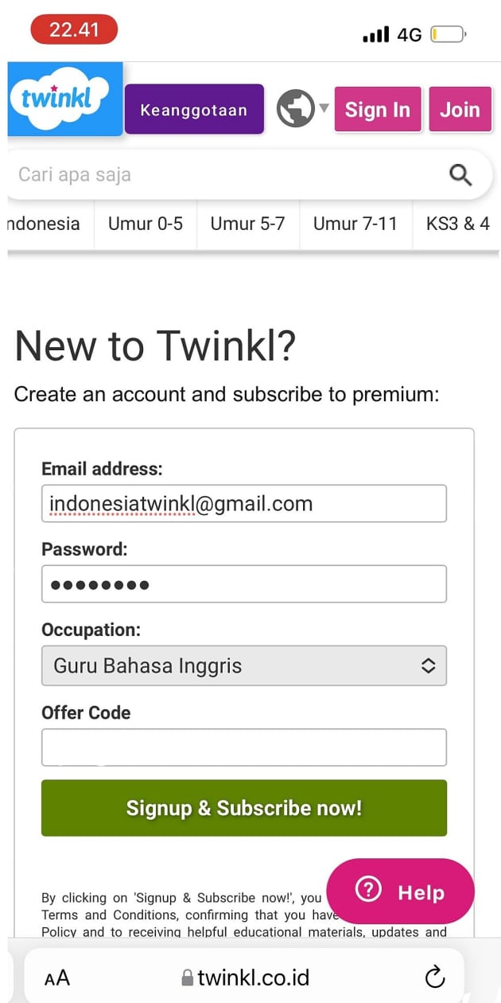Open the Help chat bubble
The image size is (501, 1003).
pos(400,892)
